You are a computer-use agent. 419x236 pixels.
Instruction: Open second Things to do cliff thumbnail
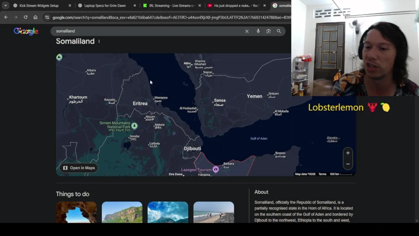click(x=122, y=212)
